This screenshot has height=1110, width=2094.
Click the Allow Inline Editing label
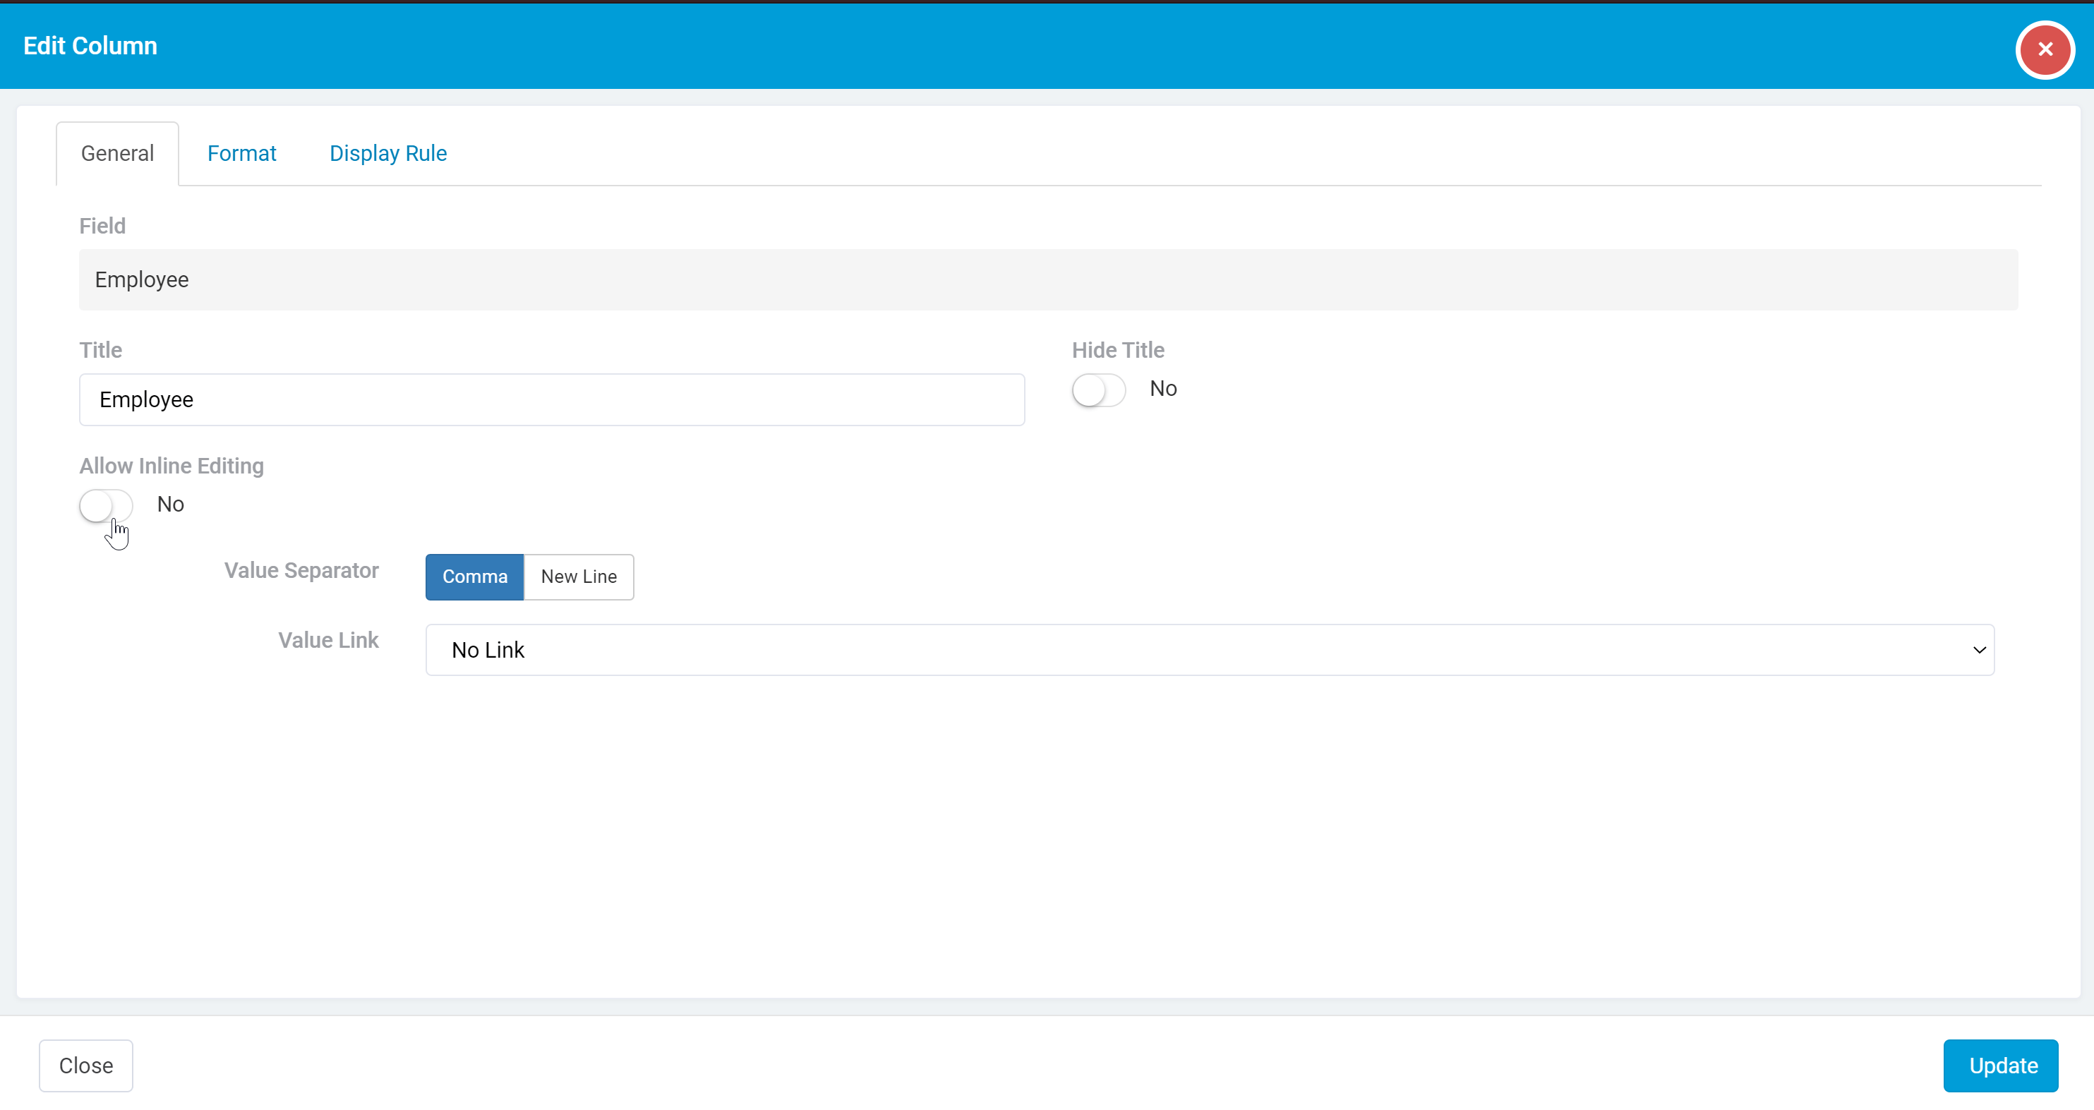point(172,466)
